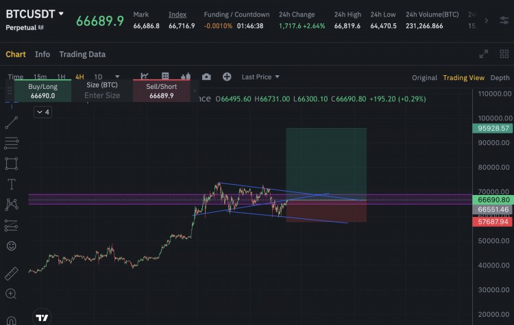Click the 24h Low value 64,470.5
The image size is (514, 325).
coord(383,26)
